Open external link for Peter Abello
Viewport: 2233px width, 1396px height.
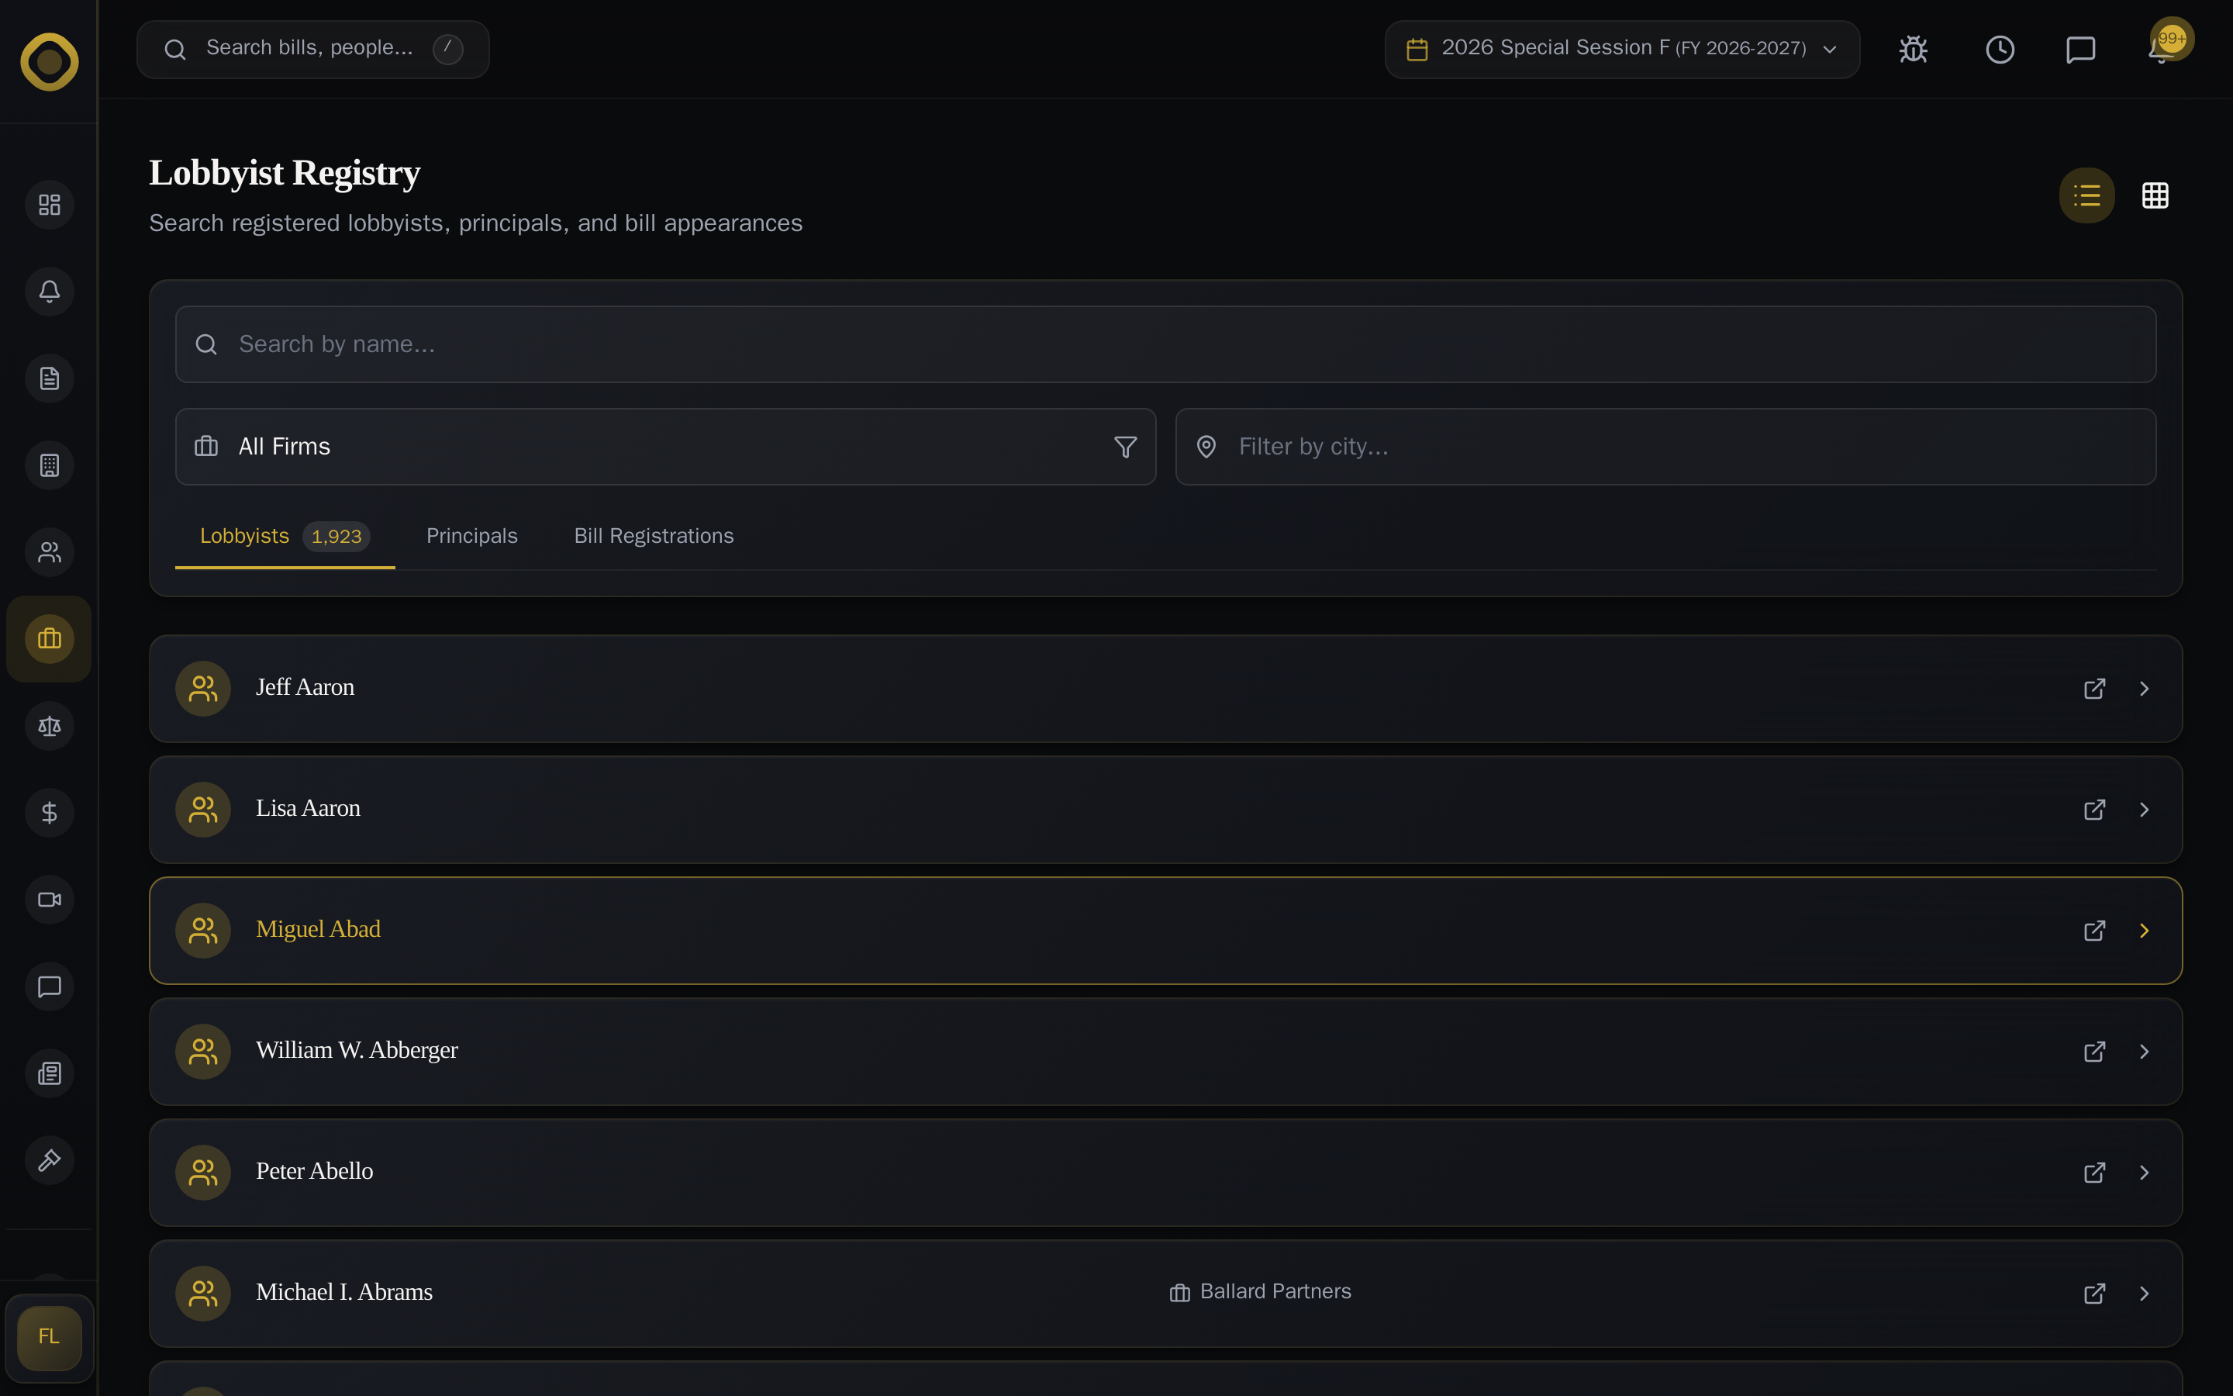click(x=2094, y=1173)
